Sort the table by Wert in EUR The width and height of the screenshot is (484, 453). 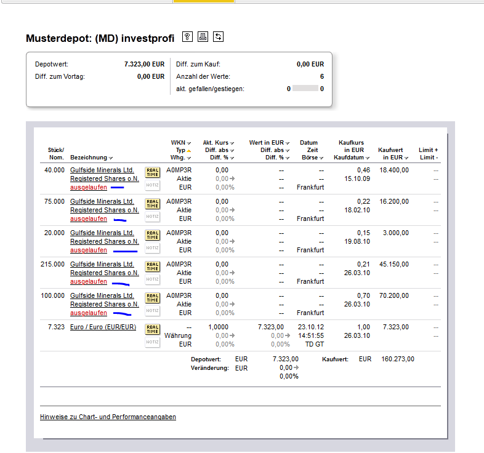click(288, 143)
